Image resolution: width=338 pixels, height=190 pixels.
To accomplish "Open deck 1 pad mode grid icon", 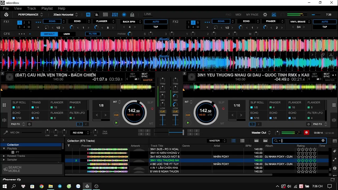I will tap(4, 105).
